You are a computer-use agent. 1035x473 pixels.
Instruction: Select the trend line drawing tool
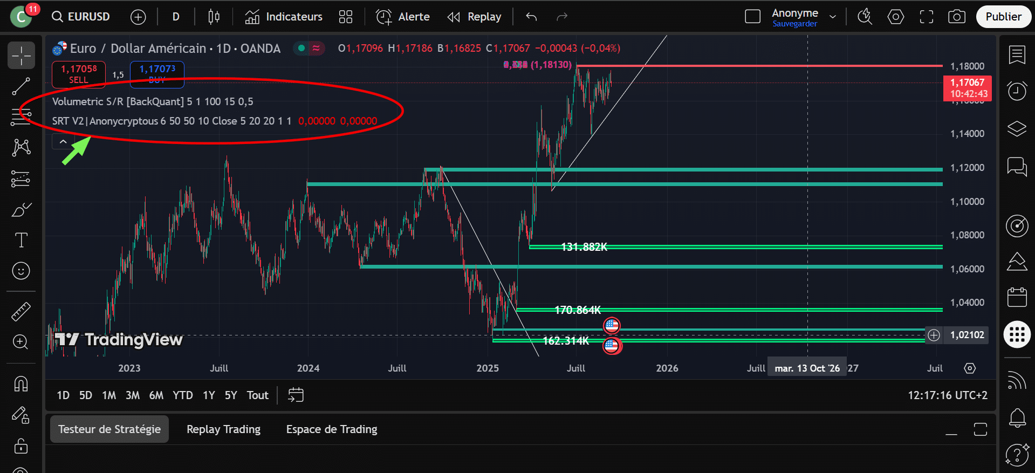point(21,86)
